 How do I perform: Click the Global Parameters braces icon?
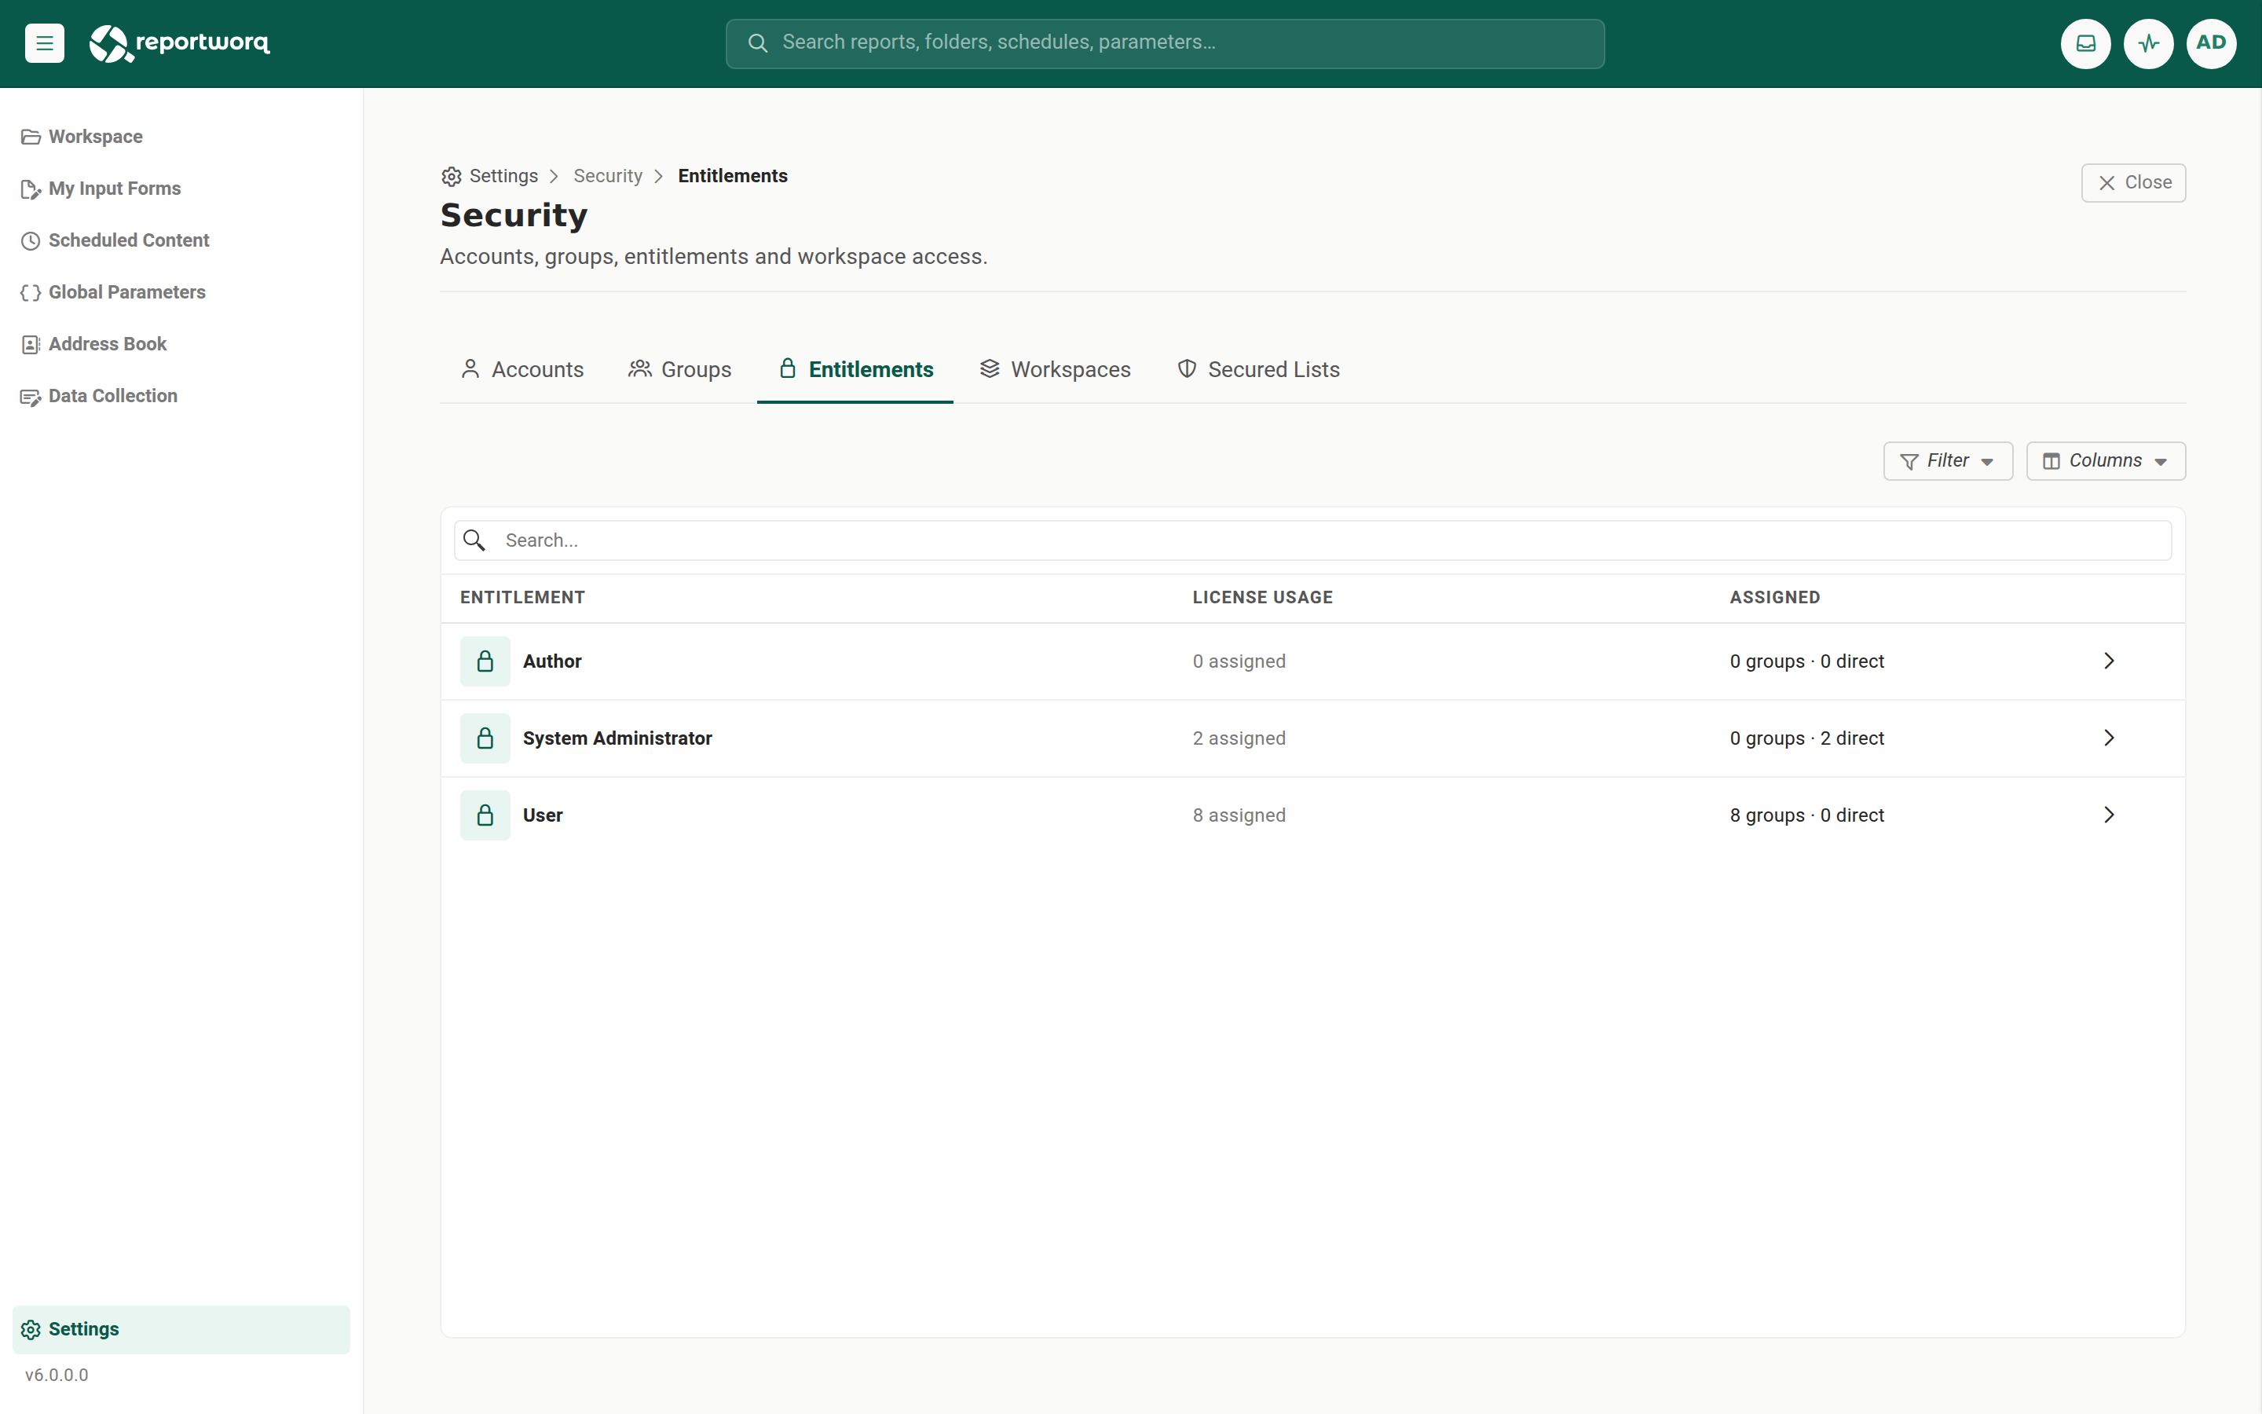[x=31, y=293]
